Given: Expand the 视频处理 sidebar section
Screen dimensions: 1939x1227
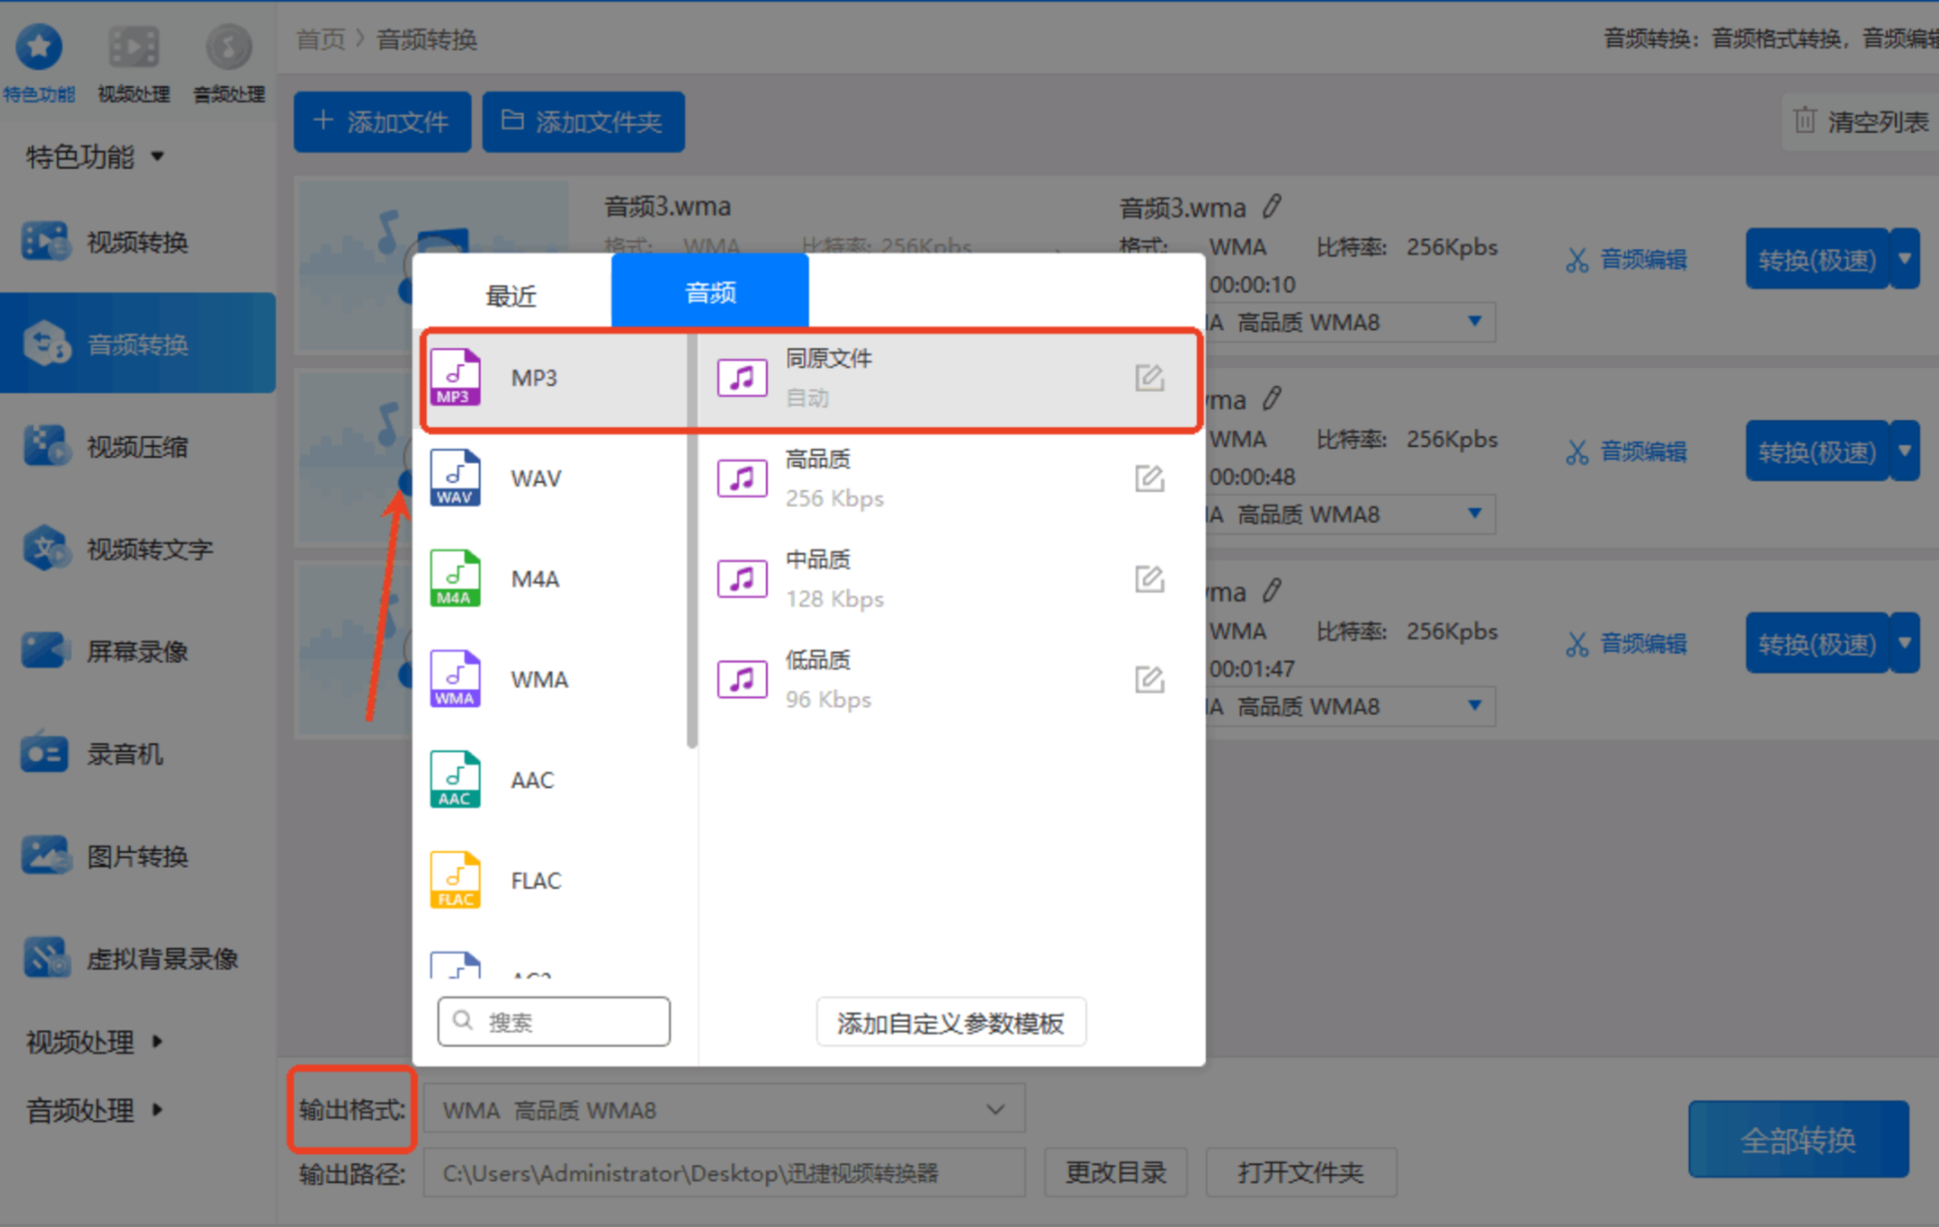Looking at the screenshot, I should [x=96, y=1041].
